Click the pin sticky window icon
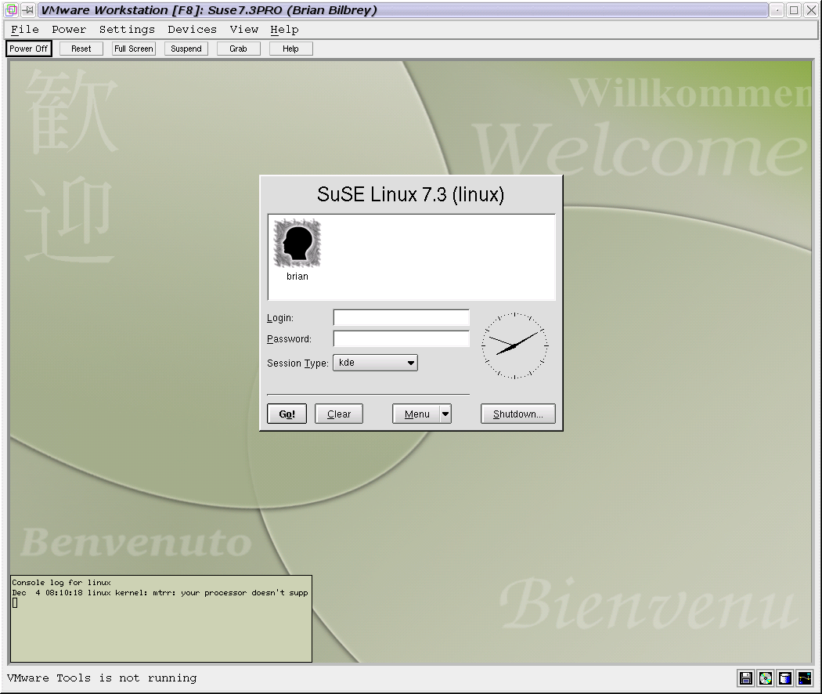822x694 pixels. point(27,10)
